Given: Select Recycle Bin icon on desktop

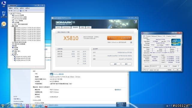Looking at the screenshot, I should (4, 14).
